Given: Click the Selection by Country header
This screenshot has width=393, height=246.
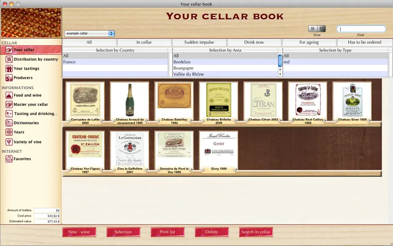Looking at the screenshot, I should click(x=115, y=50).
